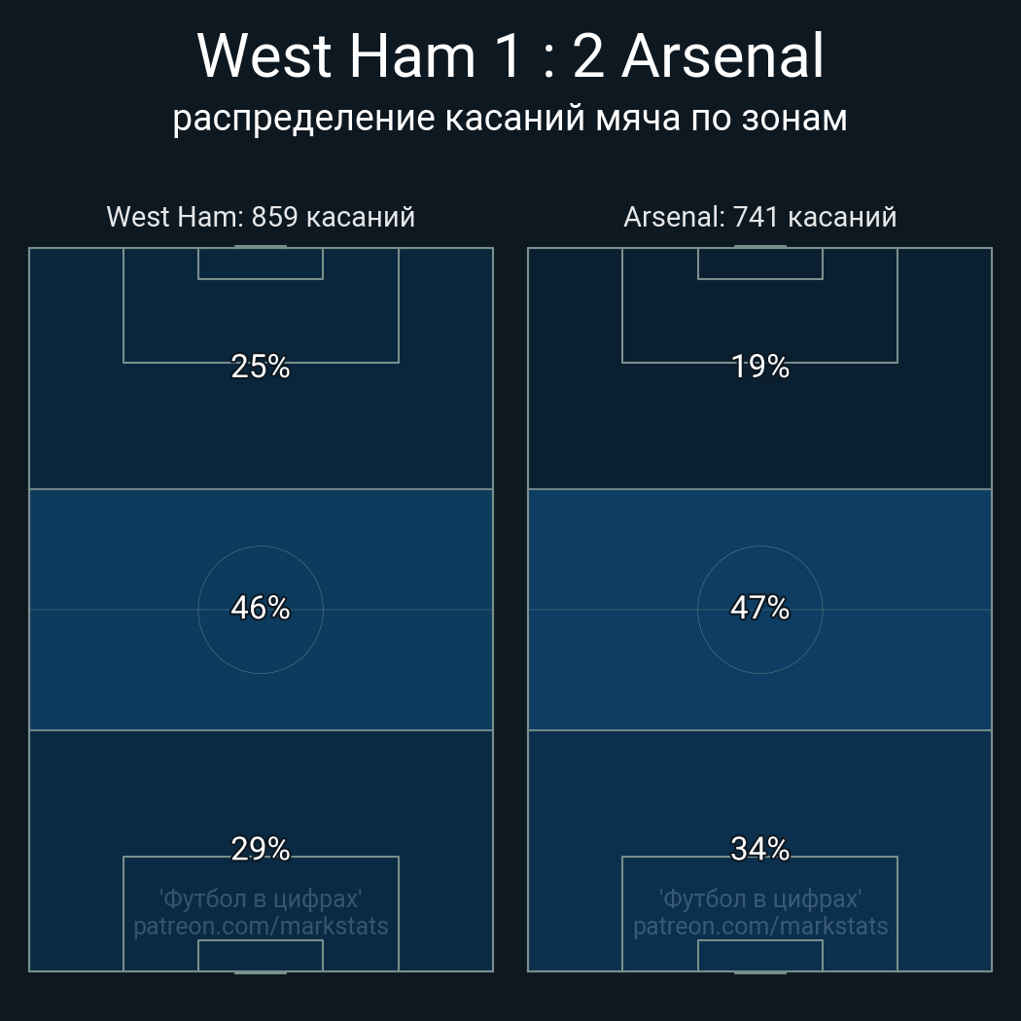This screenshot has width=1021, height=1021.
Task: Click 'Футбол в цифрах' watermark on Arsenal pitch
Action: [759, 898]
